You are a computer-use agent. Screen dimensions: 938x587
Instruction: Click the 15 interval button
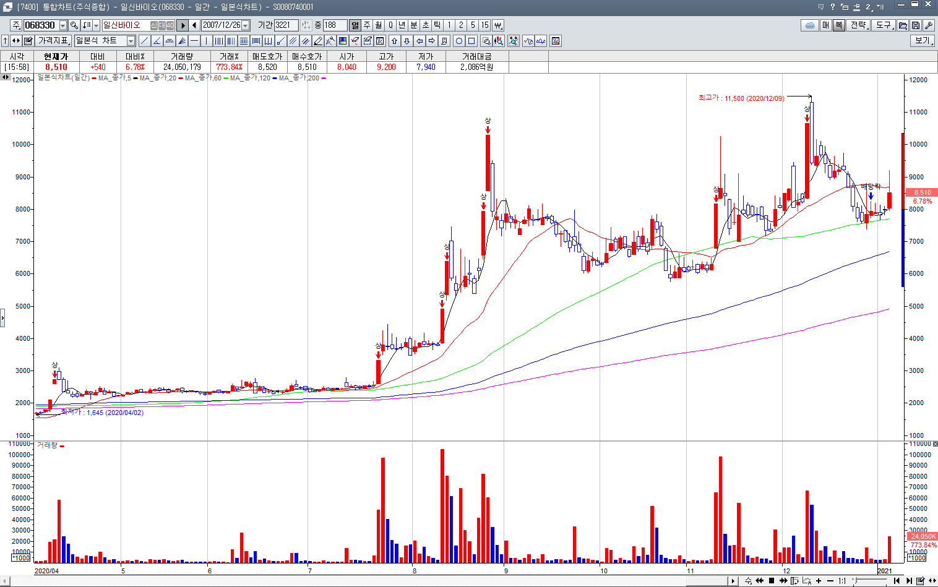tap(484, 25)
